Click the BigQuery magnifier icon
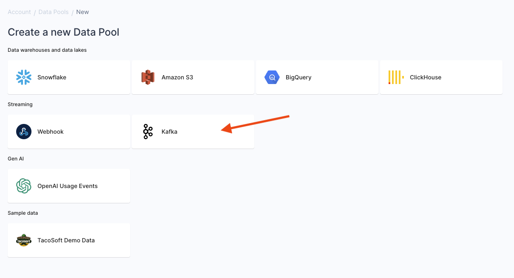Image resolution: width=514 pixels, height=278 pixels. (272, 77)
